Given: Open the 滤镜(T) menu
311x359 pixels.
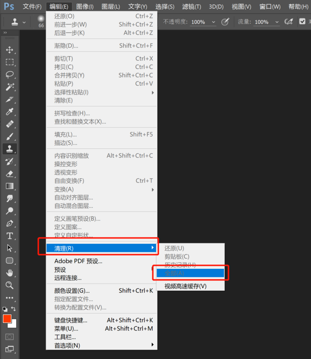Looking at the screenshot, I should [192, 7].
